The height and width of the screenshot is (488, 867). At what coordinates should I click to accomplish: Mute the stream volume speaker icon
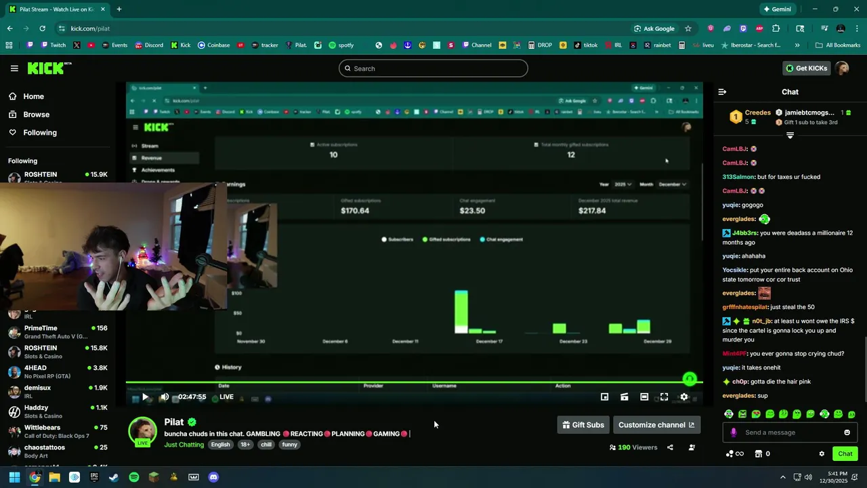coord(165,397)
